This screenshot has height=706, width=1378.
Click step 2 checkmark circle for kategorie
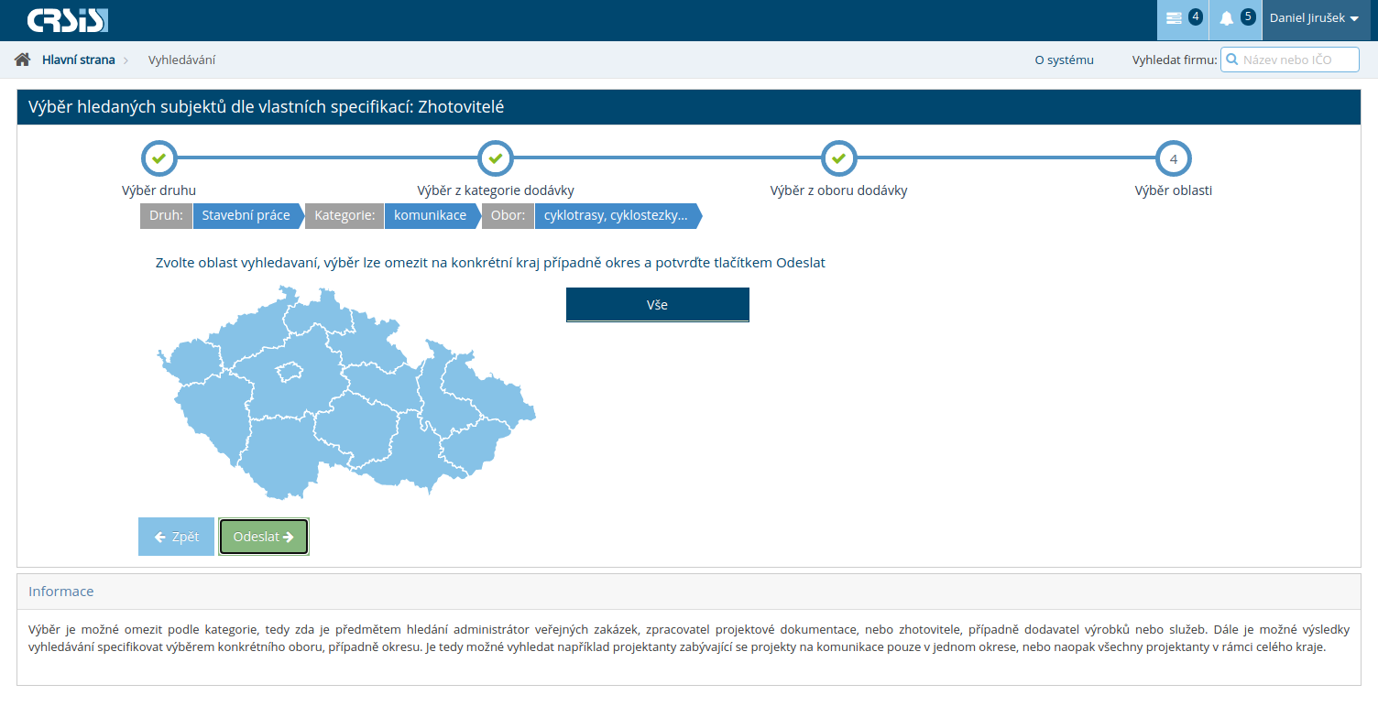click(496, 158)
